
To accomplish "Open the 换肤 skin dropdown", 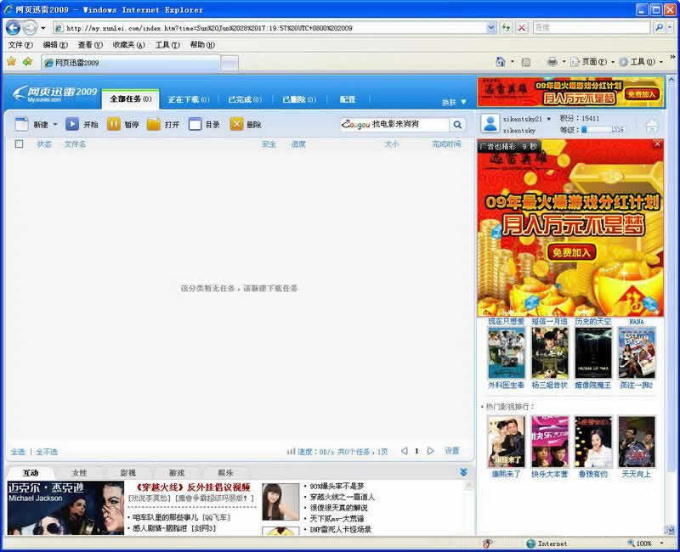I will pos(454,102).
